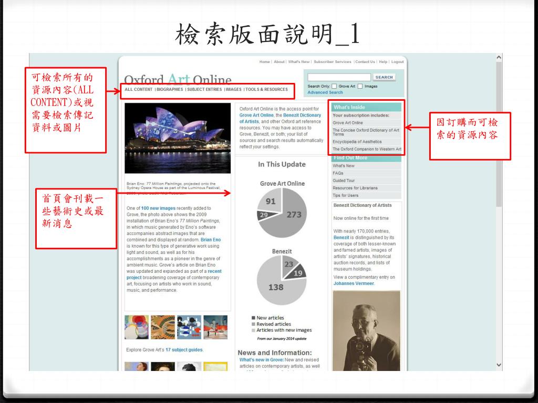Screen dimensions: 538x403
Task: Click the colorful circles artwork thumbnail
Action: click(137, 327)
